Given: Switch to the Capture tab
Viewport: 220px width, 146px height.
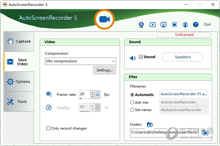Looking at the screenshot, I should (x=19, y=41).
